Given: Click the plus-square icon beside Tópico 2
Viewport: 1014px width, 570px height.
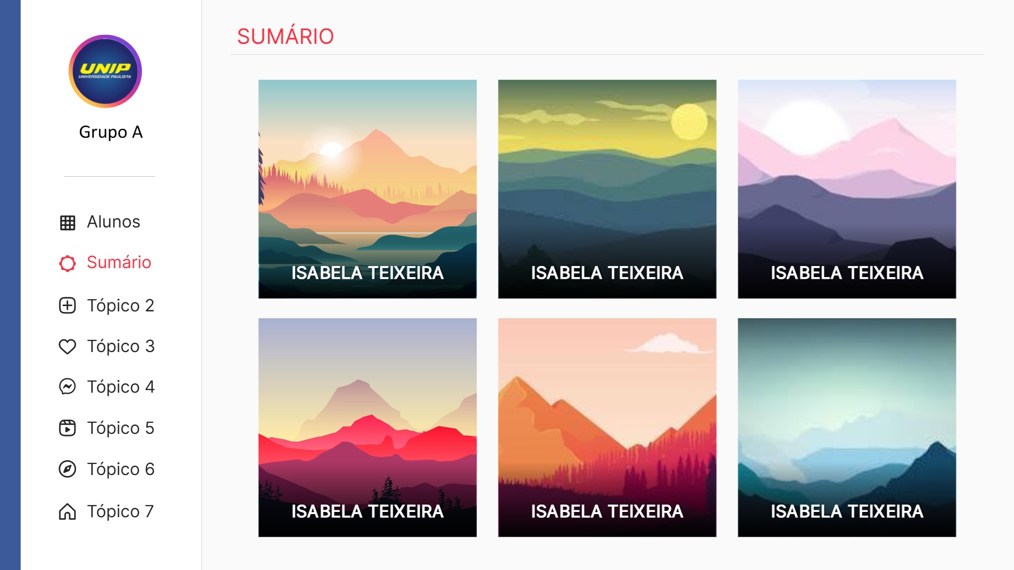Looking at the screenshot, I should point(68,306).
